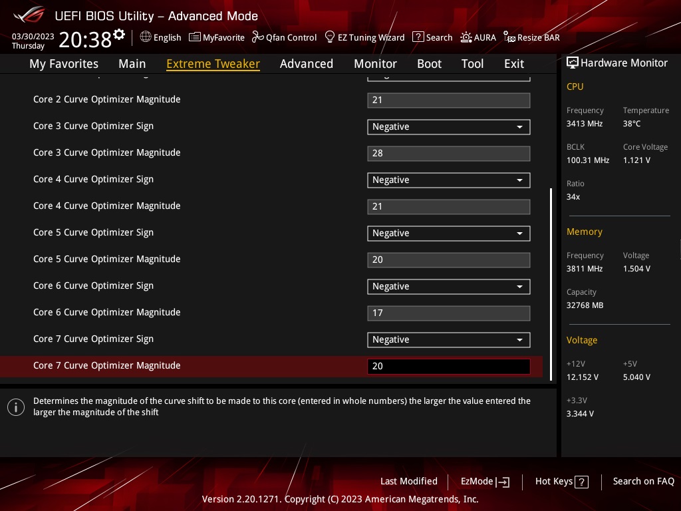Open Qfan Control fan icon

click(257, 37)
